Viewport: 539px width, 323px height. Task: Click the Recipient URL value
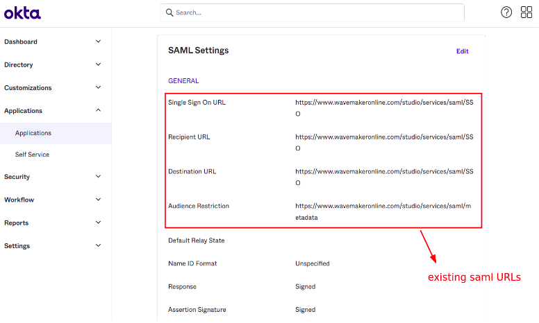(x=384, y=143)
